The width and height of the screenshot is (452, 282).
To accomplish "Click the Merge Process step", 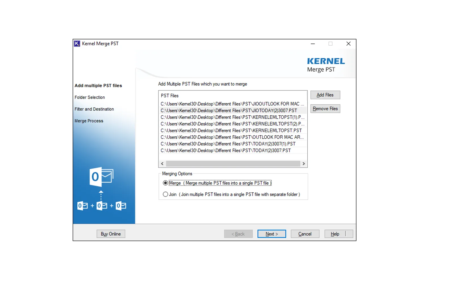I will pos(89,121).
